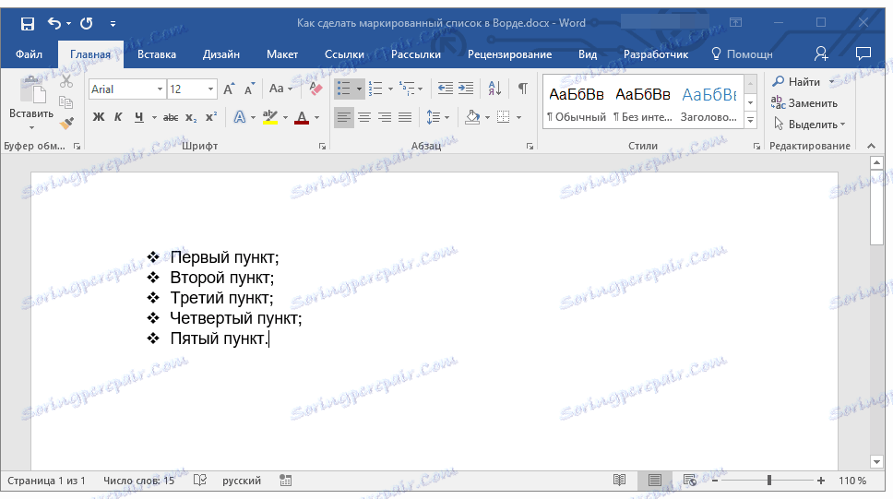Apply red font color

click(x=302, y=117)
